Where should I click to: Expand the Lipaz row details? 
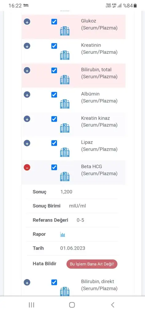pos(27,143)
